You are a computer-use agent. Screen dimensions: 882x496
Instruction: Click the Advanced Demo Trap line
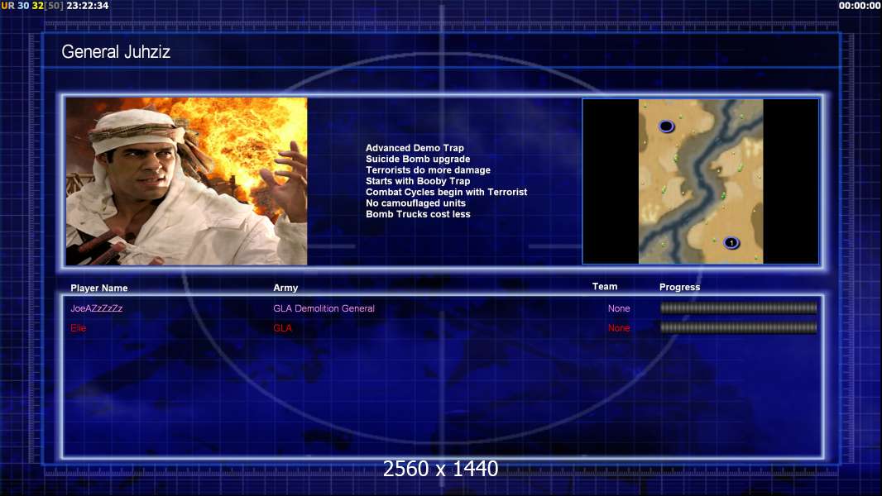tap(415, 148)
